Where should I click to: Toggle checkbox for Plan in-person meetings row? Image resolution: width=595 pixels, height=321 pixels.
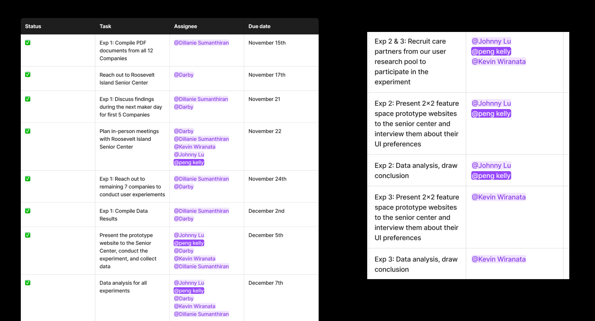pos(28,131)
